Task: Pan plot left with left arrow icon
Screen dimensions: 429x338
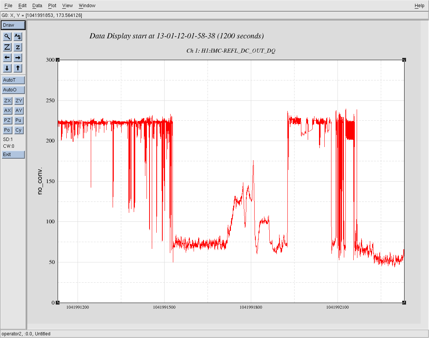Action: coord(8,58)
